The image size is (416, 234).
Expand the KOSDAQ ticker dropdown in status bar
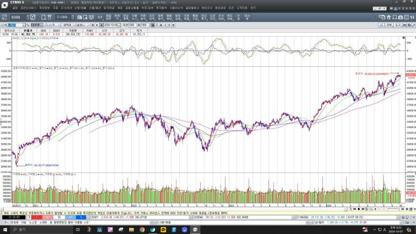(x=293, y=217)
